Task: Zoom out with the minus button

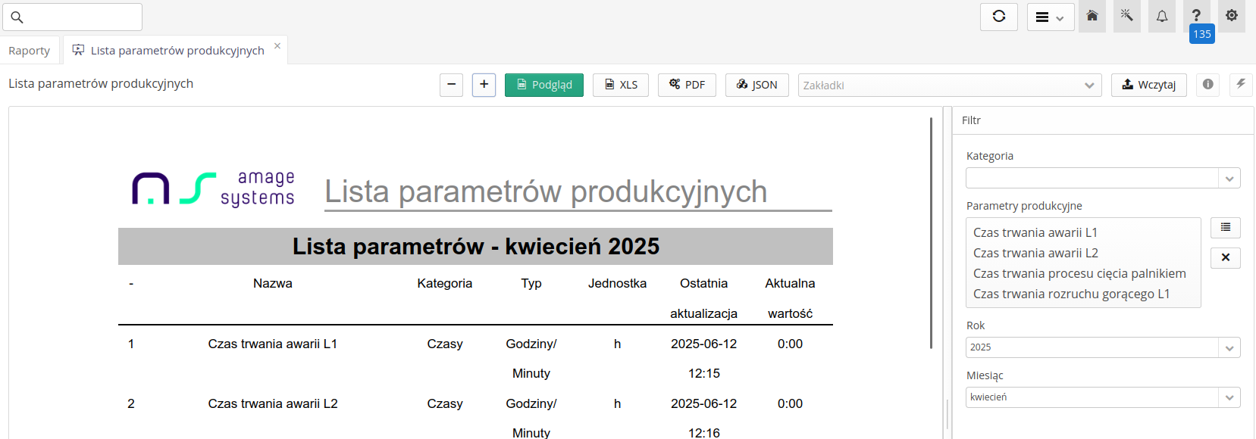Action: (x=451, y=85)
